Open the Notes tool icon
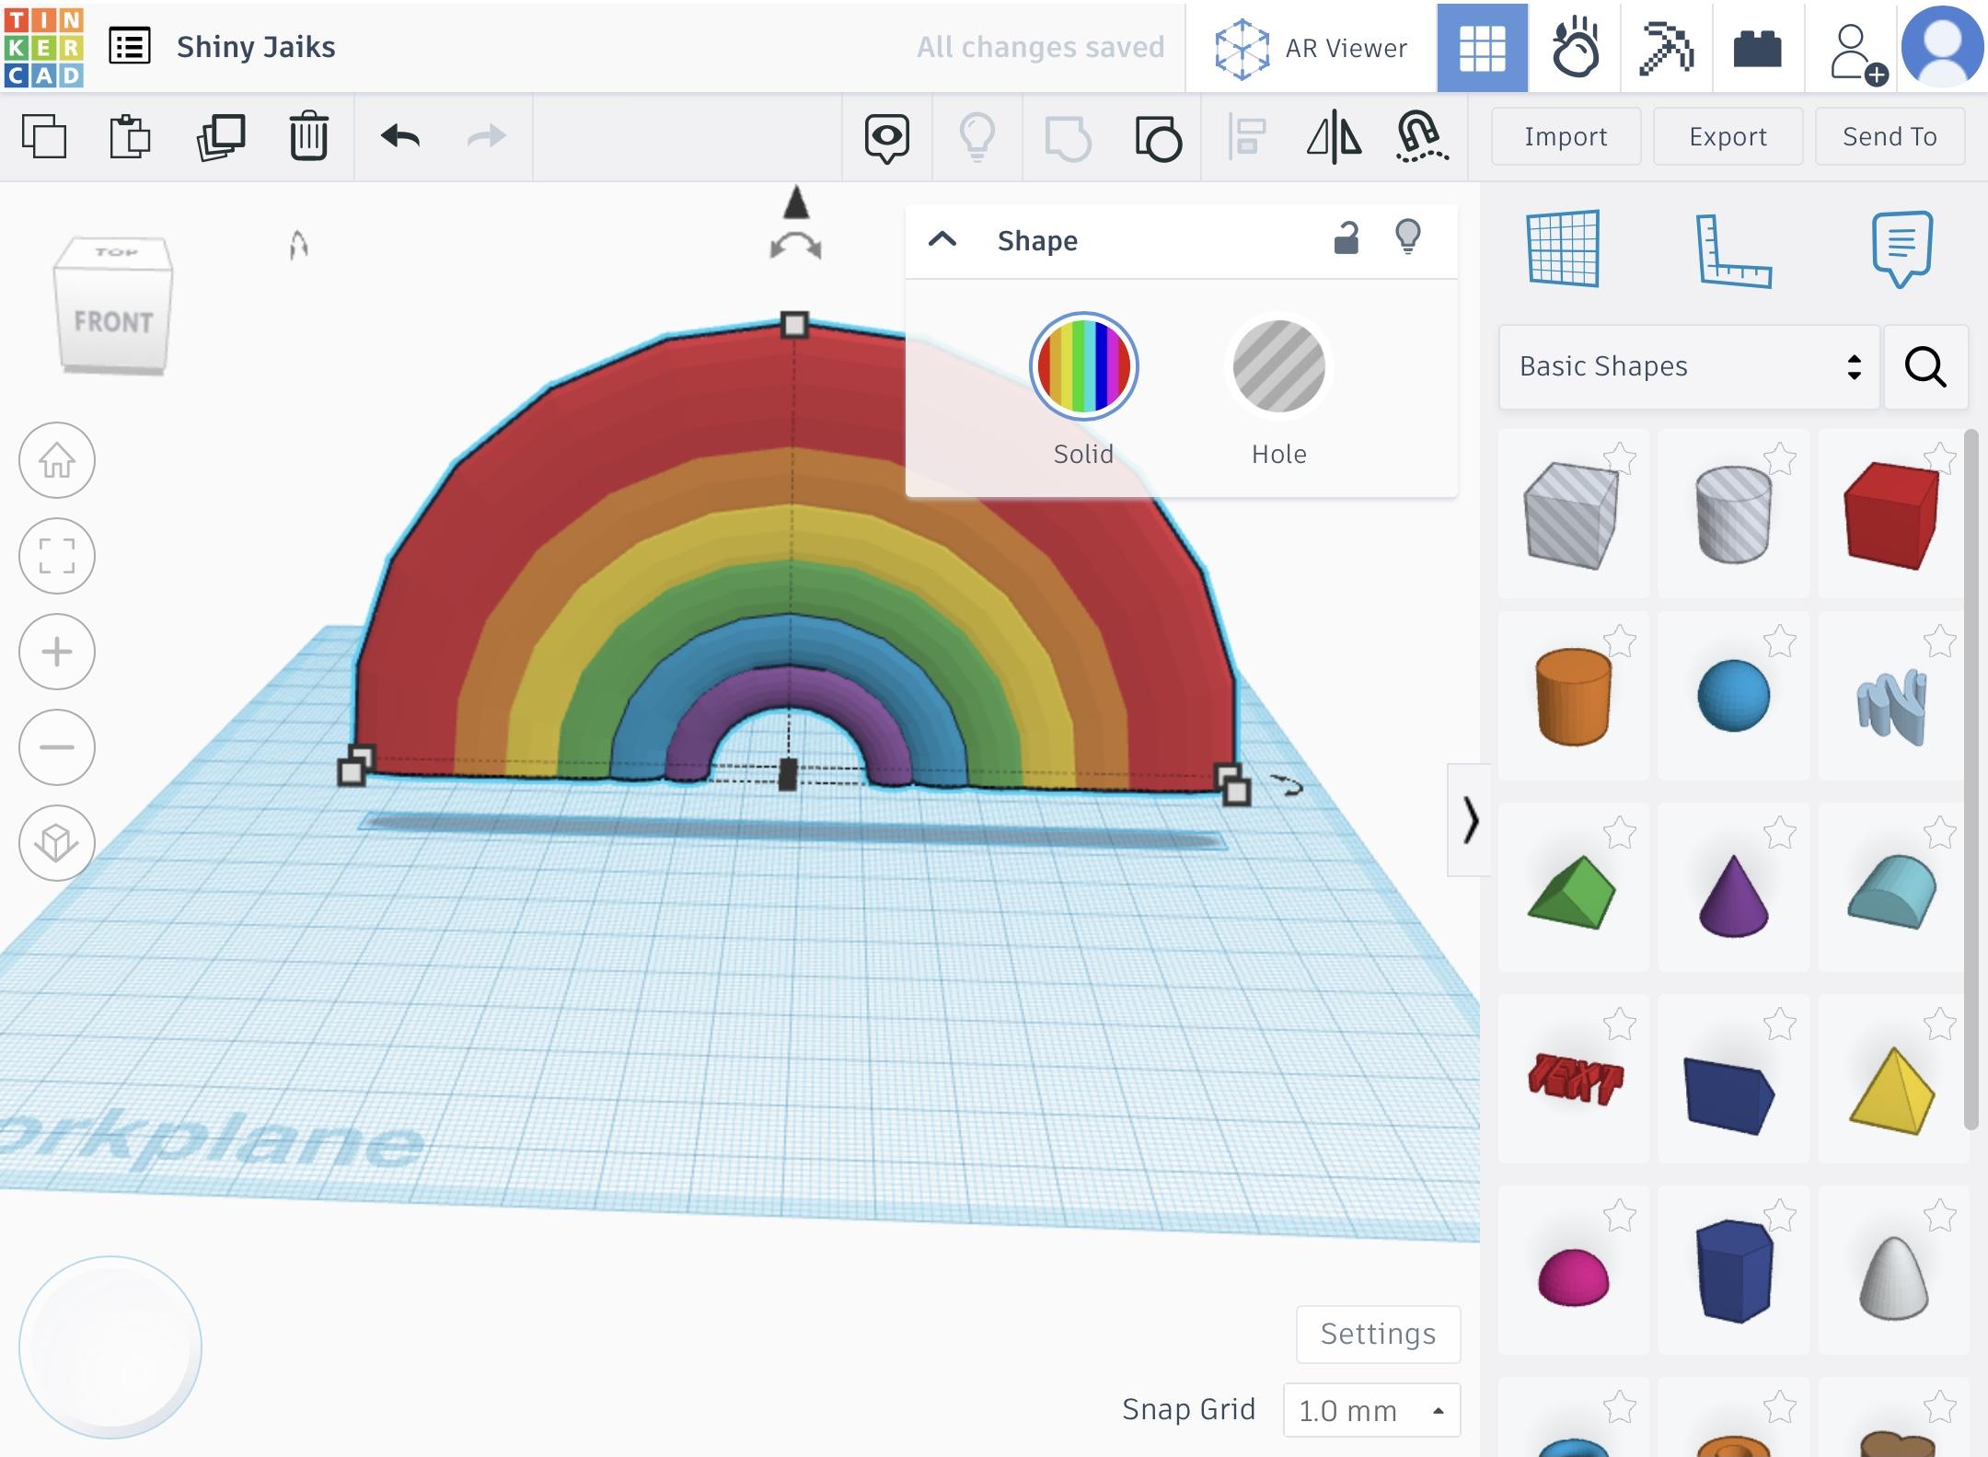 (x=1901, y=249)
